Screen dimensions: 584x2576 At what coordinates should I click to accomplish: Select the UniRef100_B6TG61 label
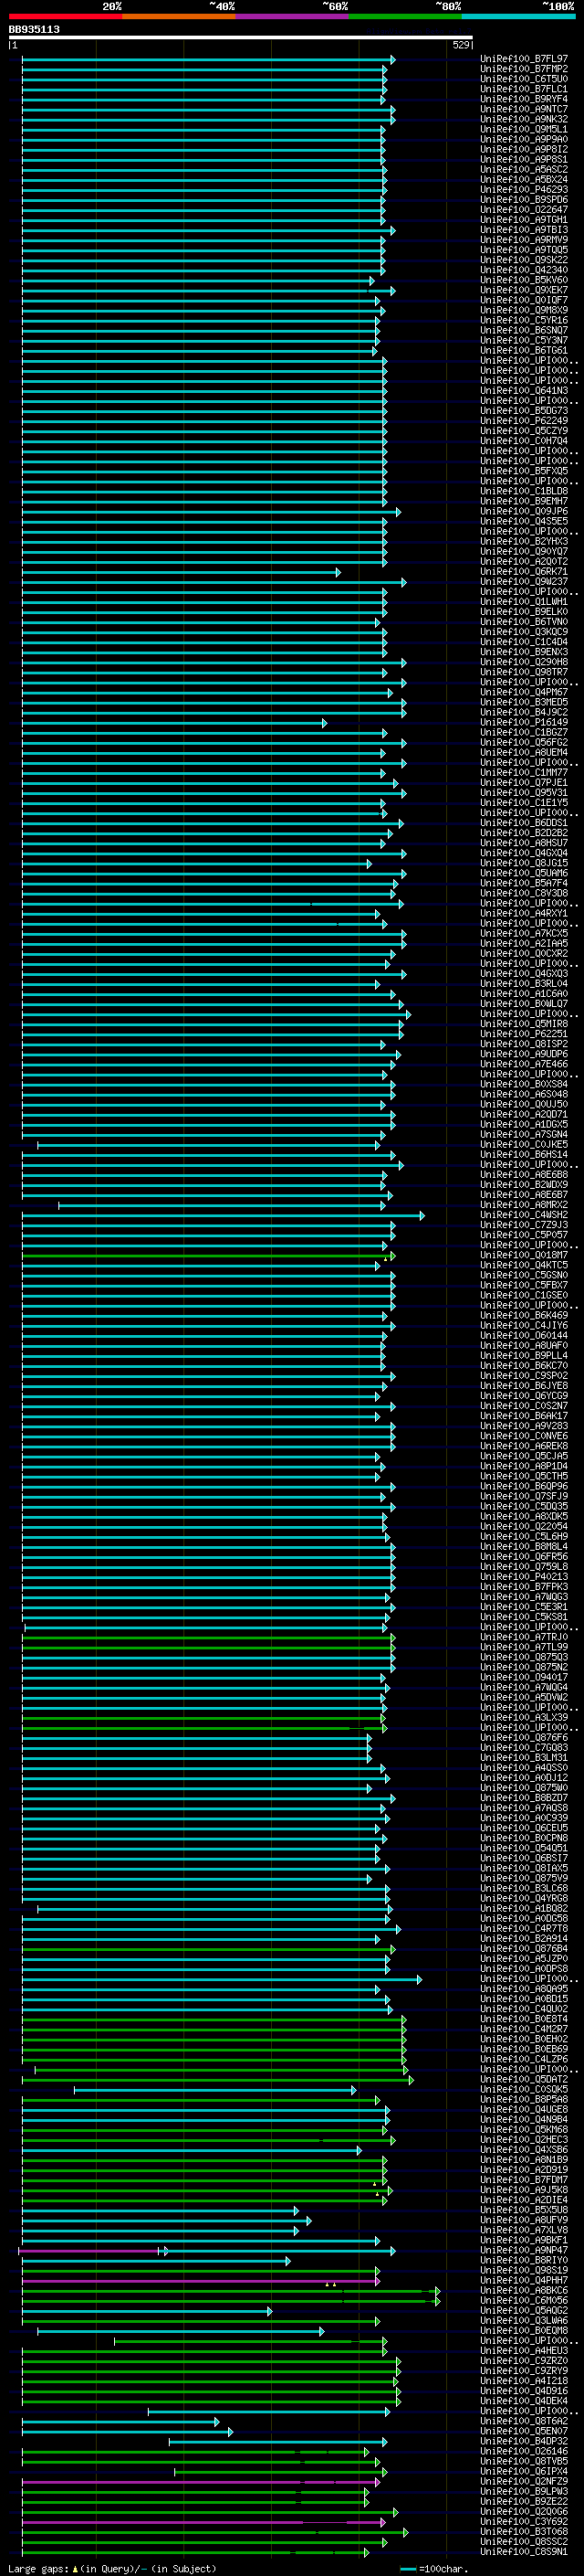click(x=524, y=351)
